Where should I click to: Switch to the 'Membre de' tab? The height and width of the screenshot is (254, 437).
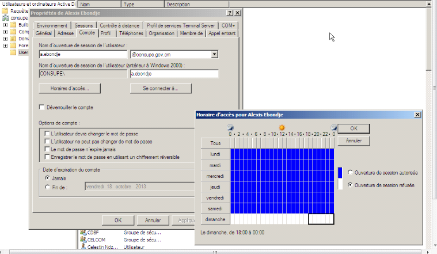tap(191, 33)
